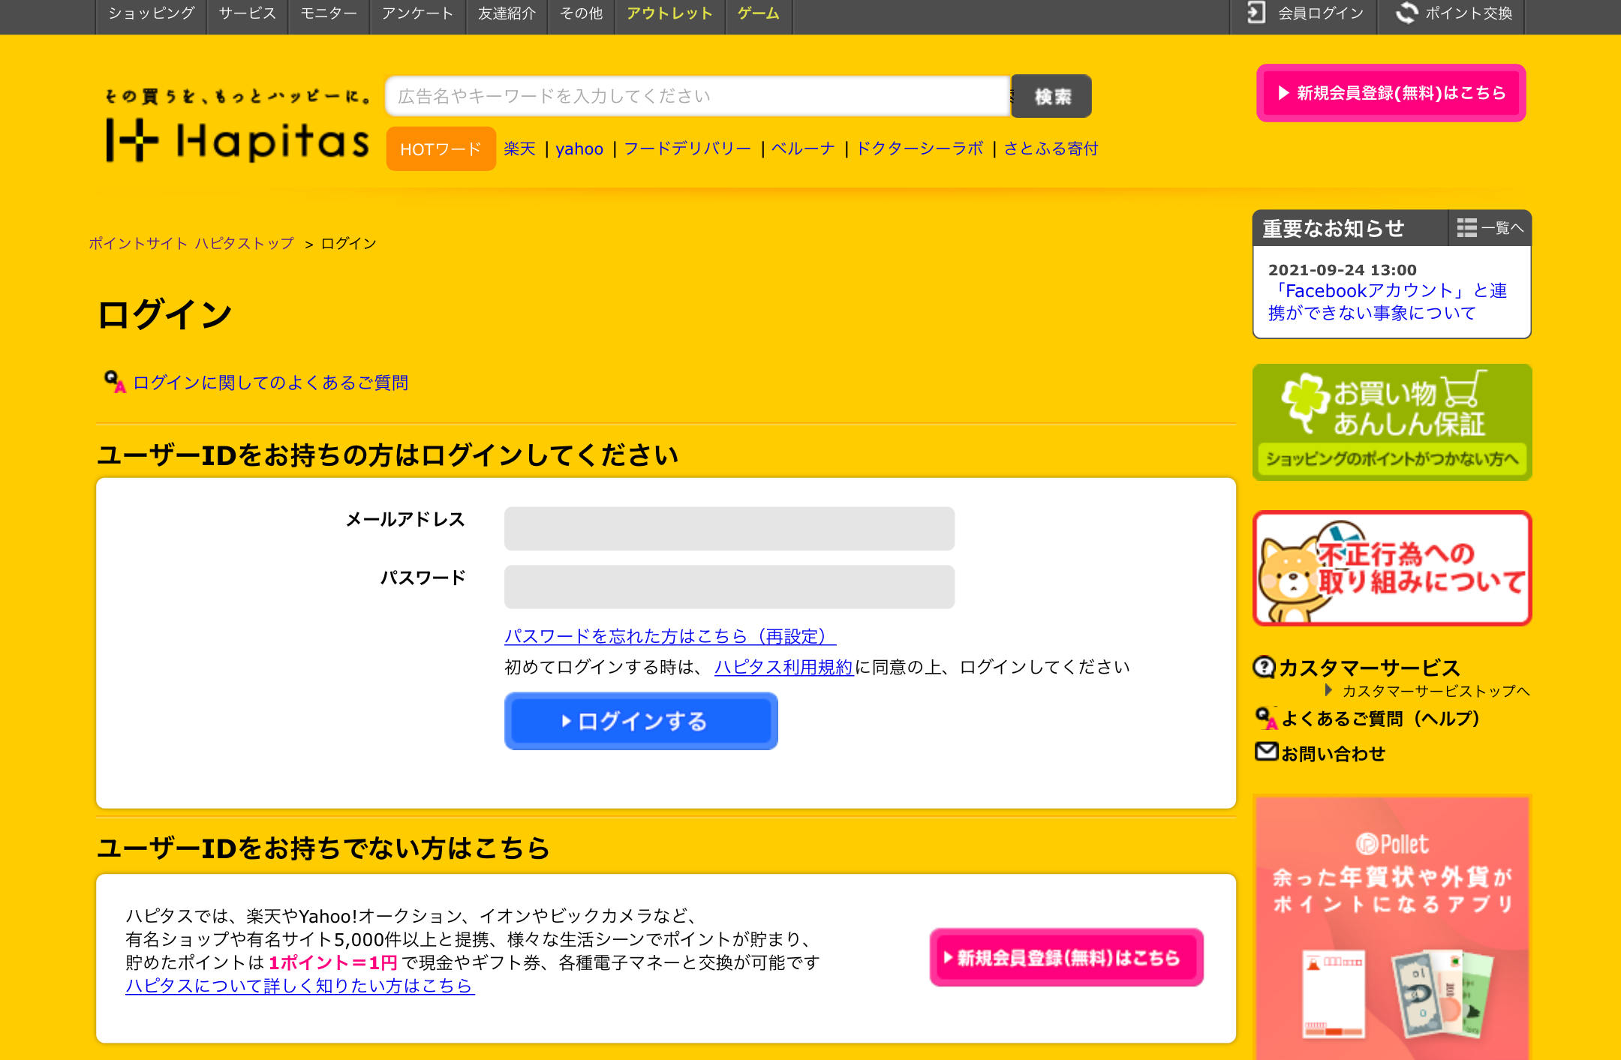Image resolution: width=1621 pixels, height=1060 pixels.
Task: Open the yahoo hot word link
Action: pos(579,149)
